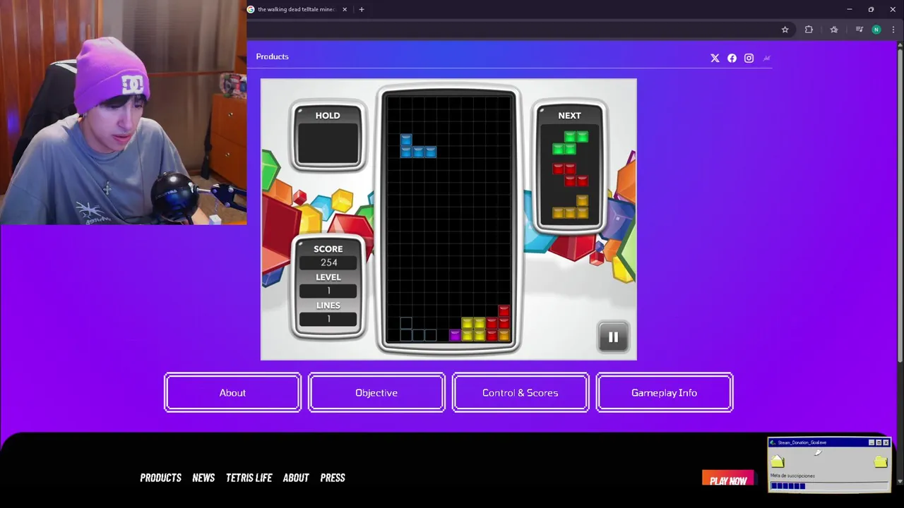Open the Facebook social link
This screenshot has height=508, width=904.
click(732, 58)
